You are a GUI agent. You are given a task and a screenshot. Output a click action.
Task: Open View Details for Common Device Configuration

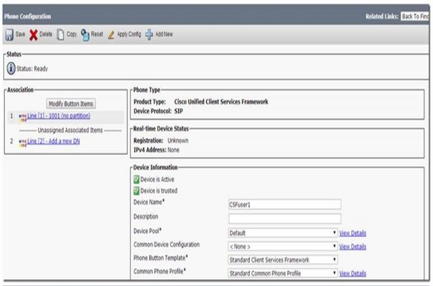pos(352,246)
